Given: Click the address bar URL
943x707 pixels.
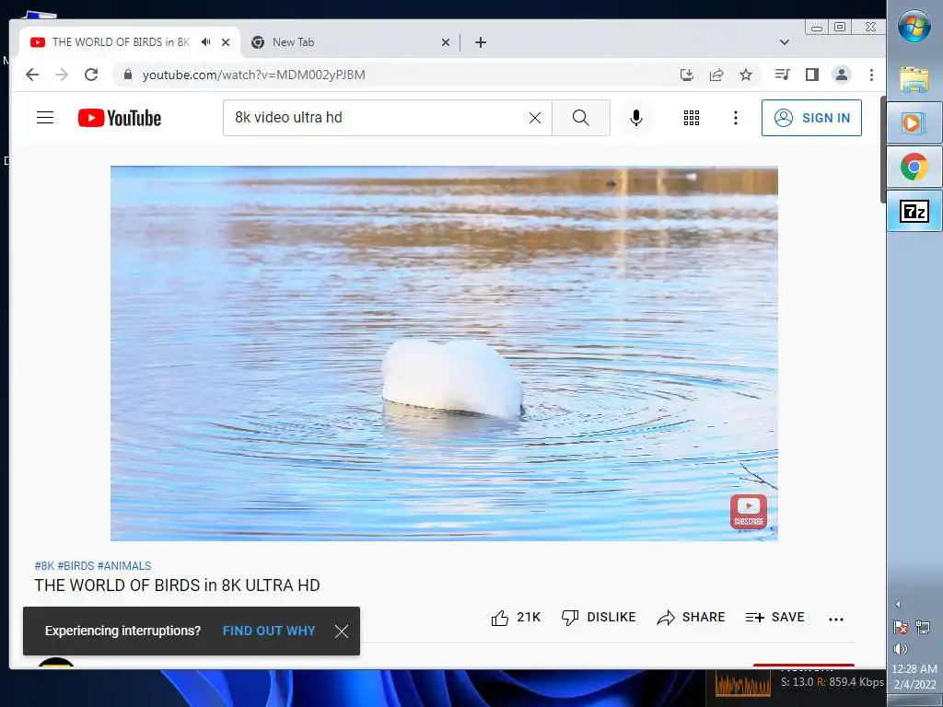Looking at the screenshot, I should pos(254,75).
